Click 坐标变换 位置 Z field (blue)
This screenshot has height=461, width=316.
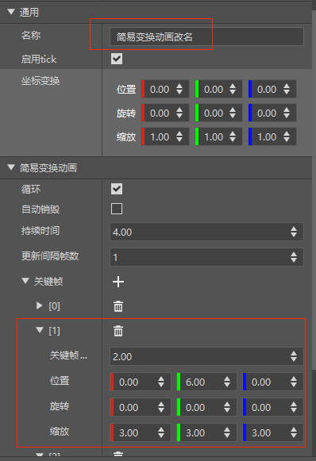(x=272, y=89)
